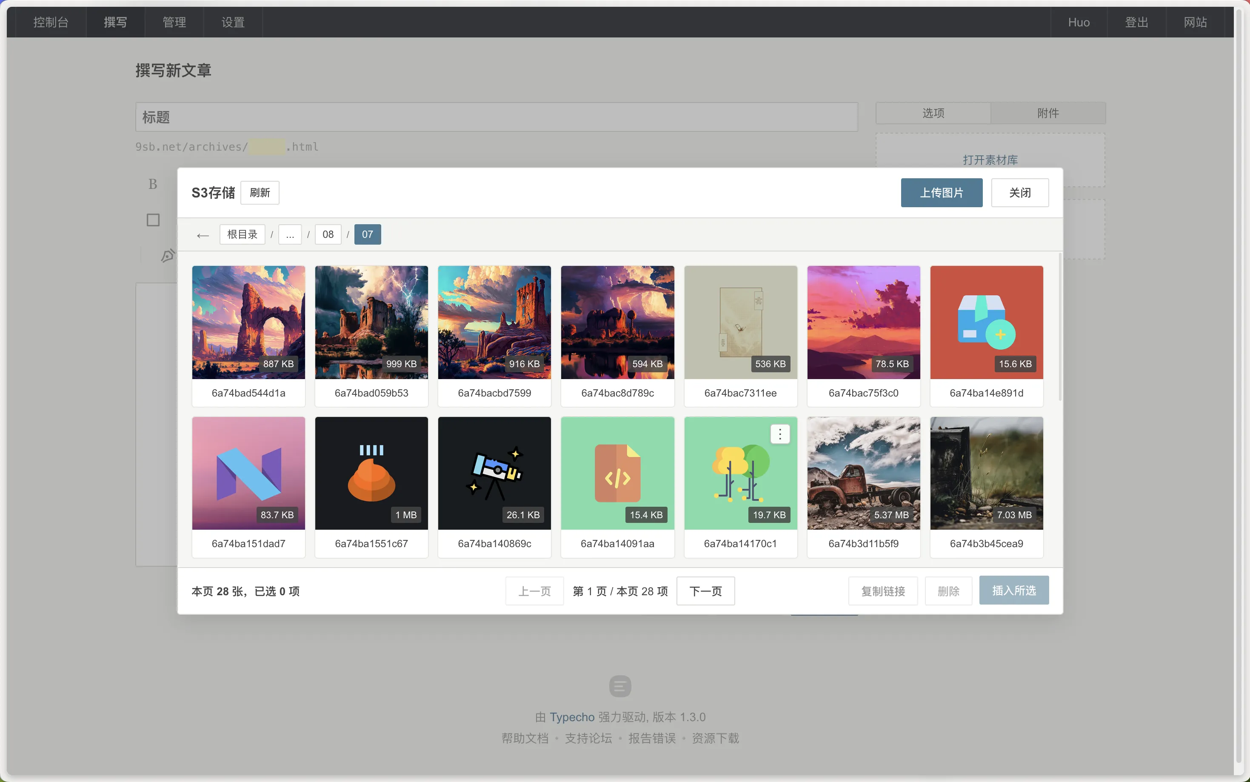The width and height of the screenshot is (1250, 782).
Task: Click the 插入所选 insert selected button
Action: pyautogui.click(x=1013, y=590)
